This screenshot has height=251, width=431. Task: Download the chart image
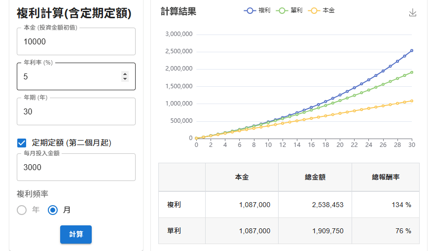(x=412, y=13)
